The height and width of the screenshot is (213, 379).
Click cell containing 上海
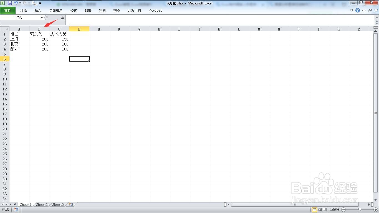click(x=19, y=39)
